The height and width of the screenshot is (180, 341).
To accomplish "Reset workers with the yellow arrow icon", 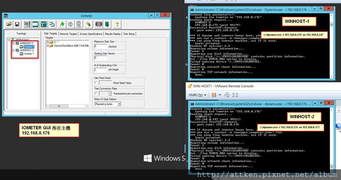I will (x=88, y=24).
